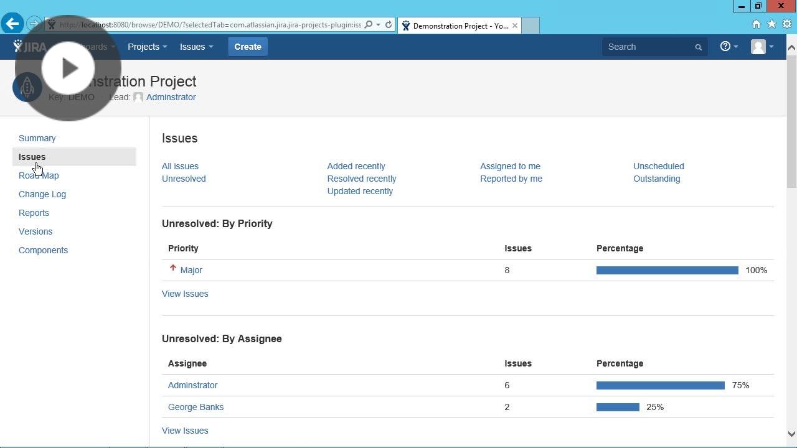Open the All issues filter link
Viewport: 797px width, 448px height.
(180, 166)
